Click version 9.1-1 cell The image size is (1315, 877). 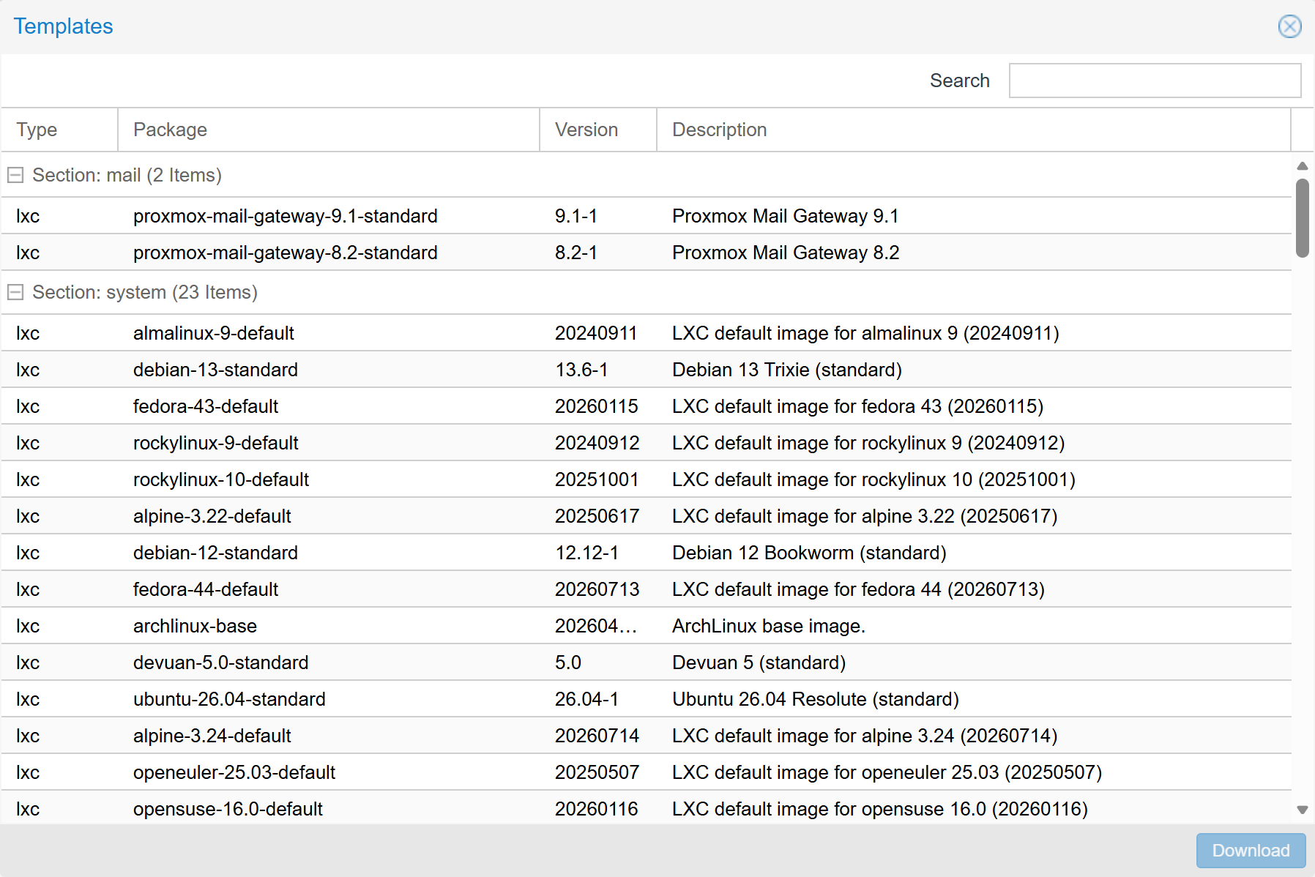click(576, 216)
